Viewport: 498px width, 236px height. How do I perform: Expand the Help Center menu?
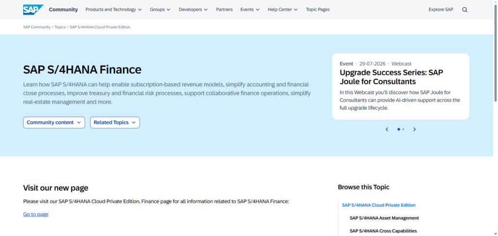click(x=283, y=10)
